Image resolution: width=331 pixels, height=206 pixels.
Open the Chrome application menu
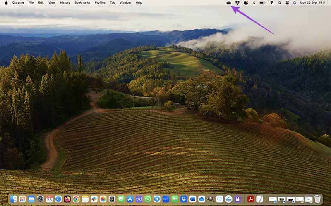click(18, 3)
